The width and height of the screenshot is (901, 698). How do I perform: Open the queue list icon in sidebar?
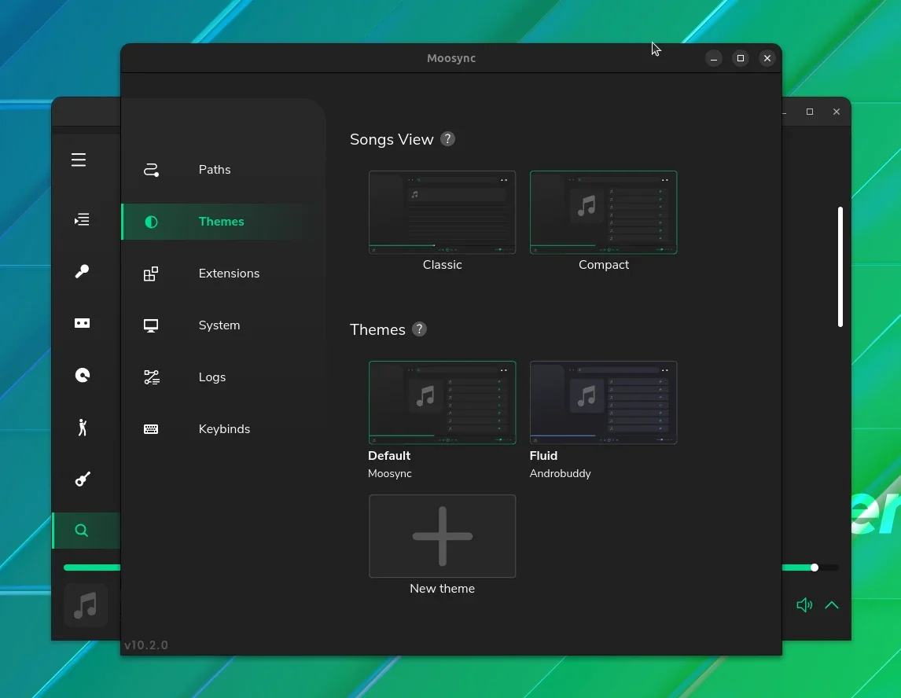coord(83,219)
